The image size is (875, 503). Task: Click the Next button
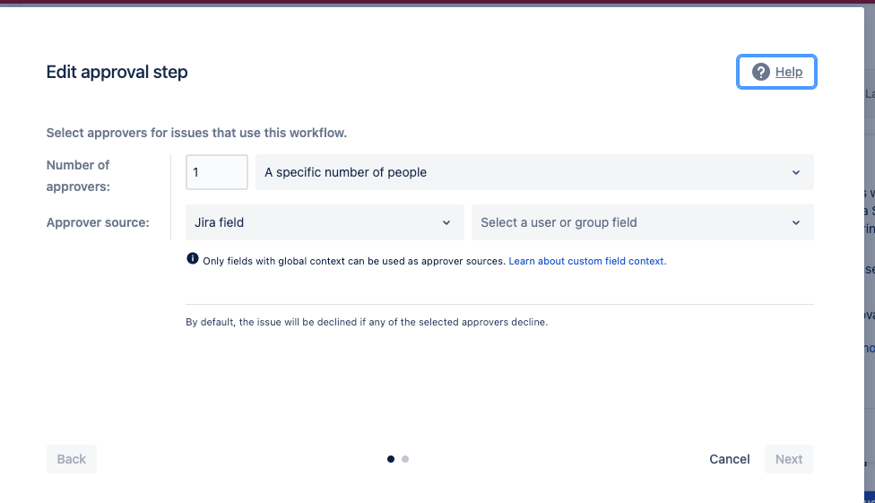[789, 459]
